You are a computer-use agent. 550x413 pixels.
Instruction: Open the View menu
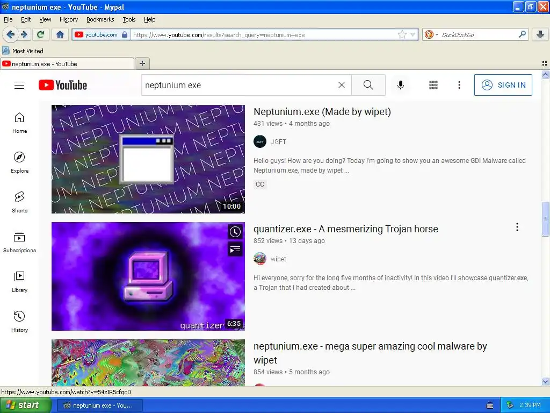pos(45,19)
